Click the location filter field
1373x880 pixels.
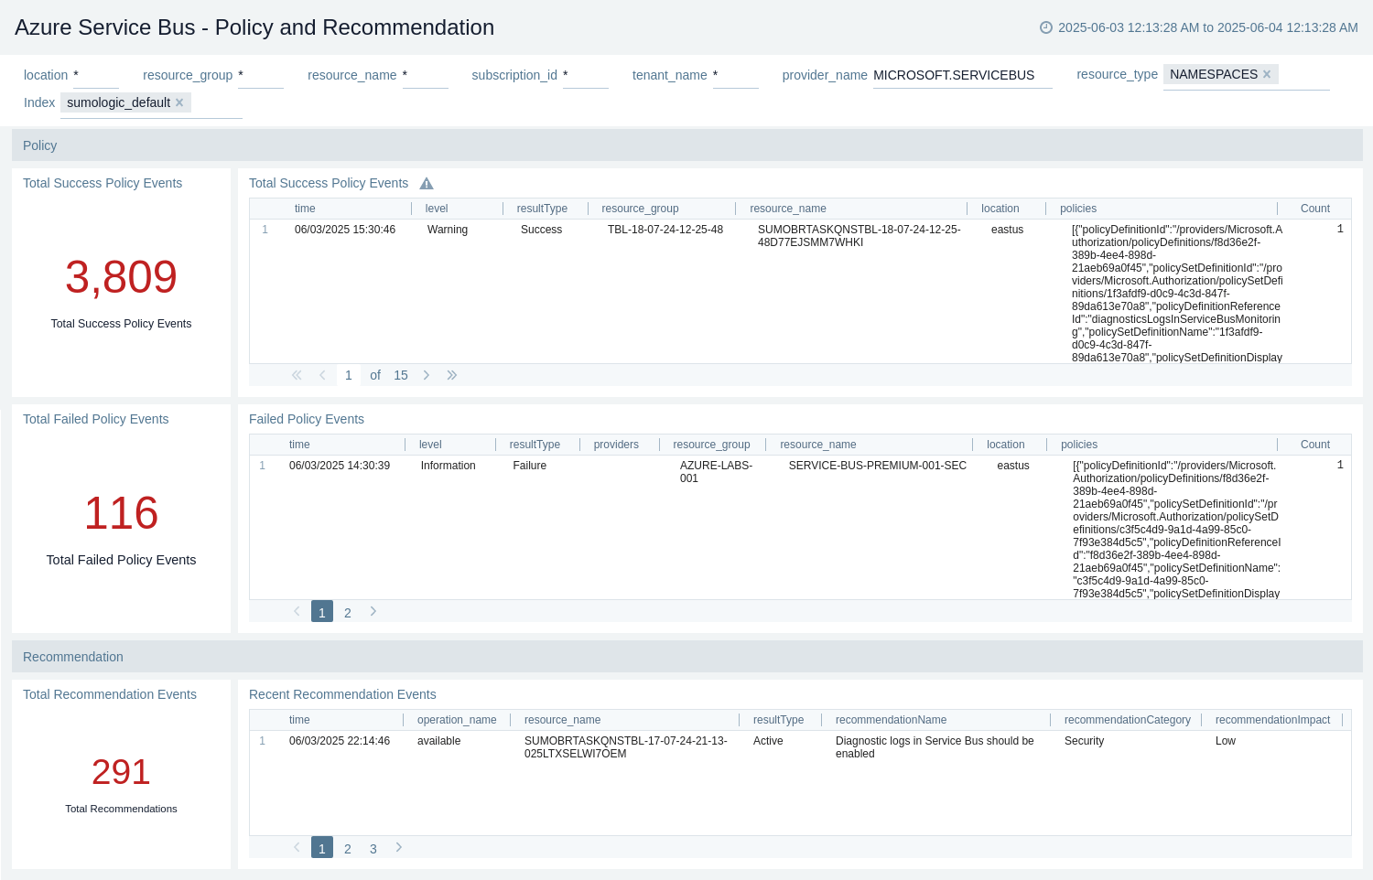(96, 76)
